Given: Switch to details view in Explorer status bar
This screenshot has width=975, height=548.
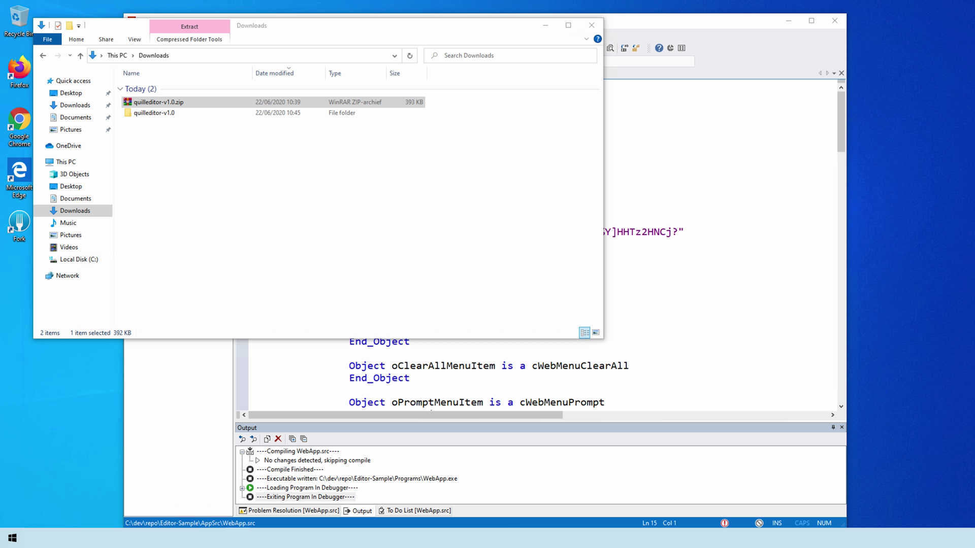Looking at the screenshot, I should 584,333.
